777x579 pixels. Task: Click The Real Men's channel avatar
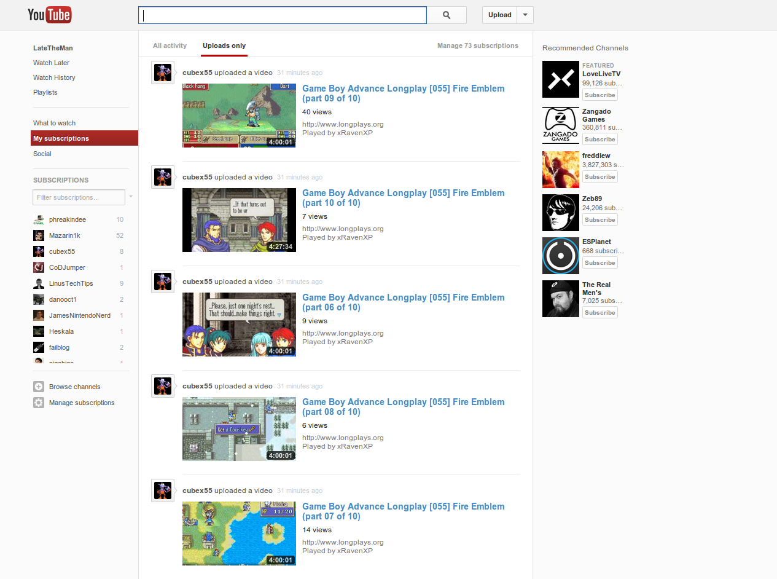click(561, 299)
